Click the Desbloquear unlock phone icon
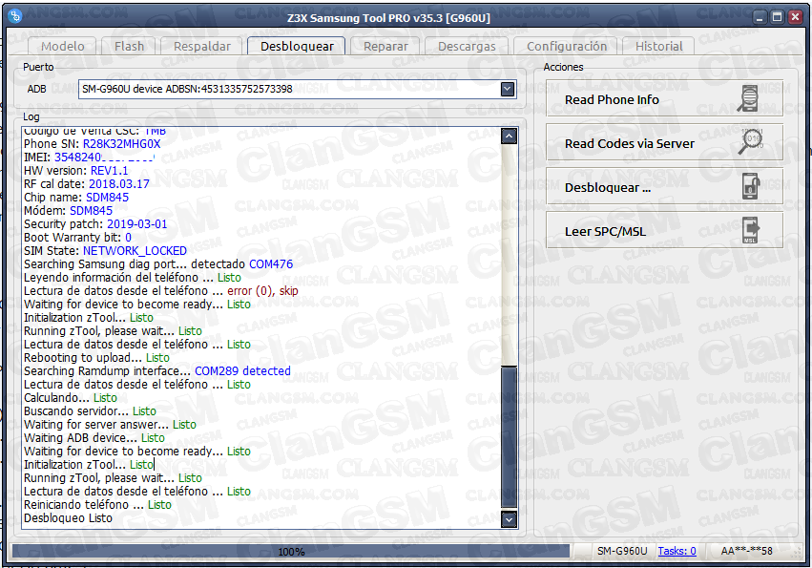This screenshot has height=568, width=812. tap(751, 186)
